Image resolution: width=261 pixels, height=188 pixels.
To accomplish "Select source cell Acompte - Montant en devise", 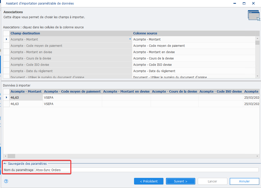I will pyautogui.click(x=193, y=52).
